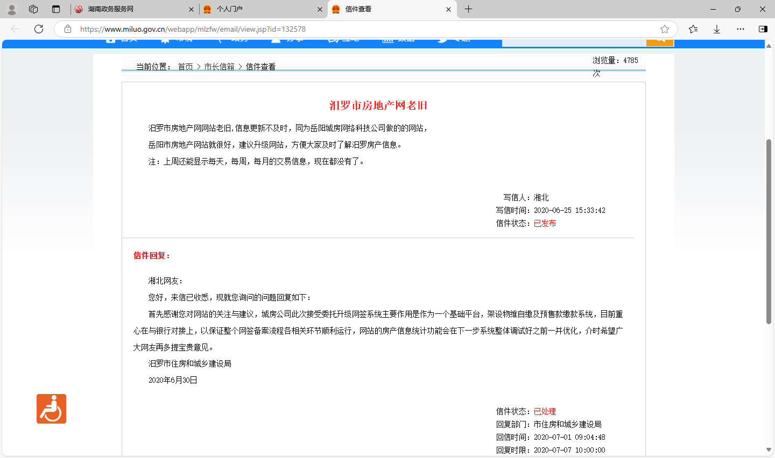This screenshot has height=458, width=775.
Task: Open Settings and more ellipsis menu
Action: [x=741, y=29]
